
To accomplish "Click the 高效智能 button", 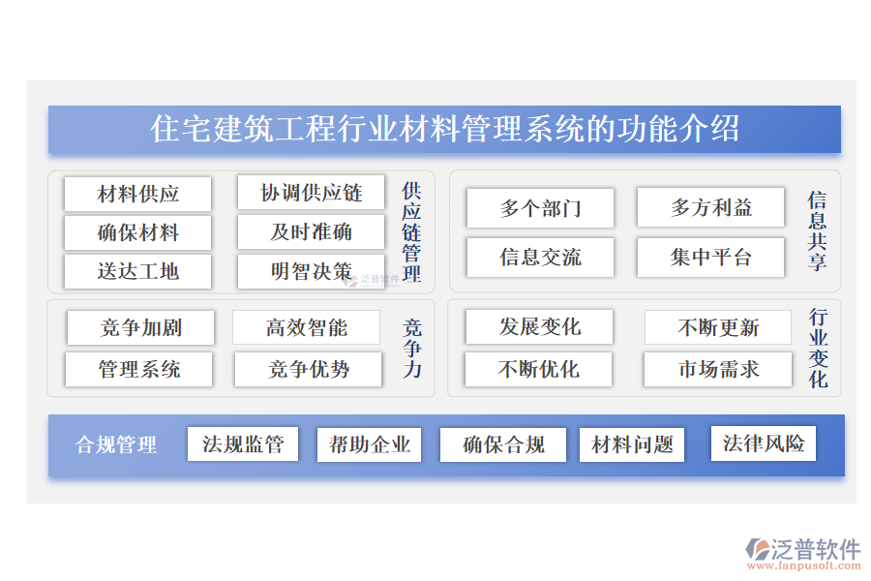I will click(306, 327).
